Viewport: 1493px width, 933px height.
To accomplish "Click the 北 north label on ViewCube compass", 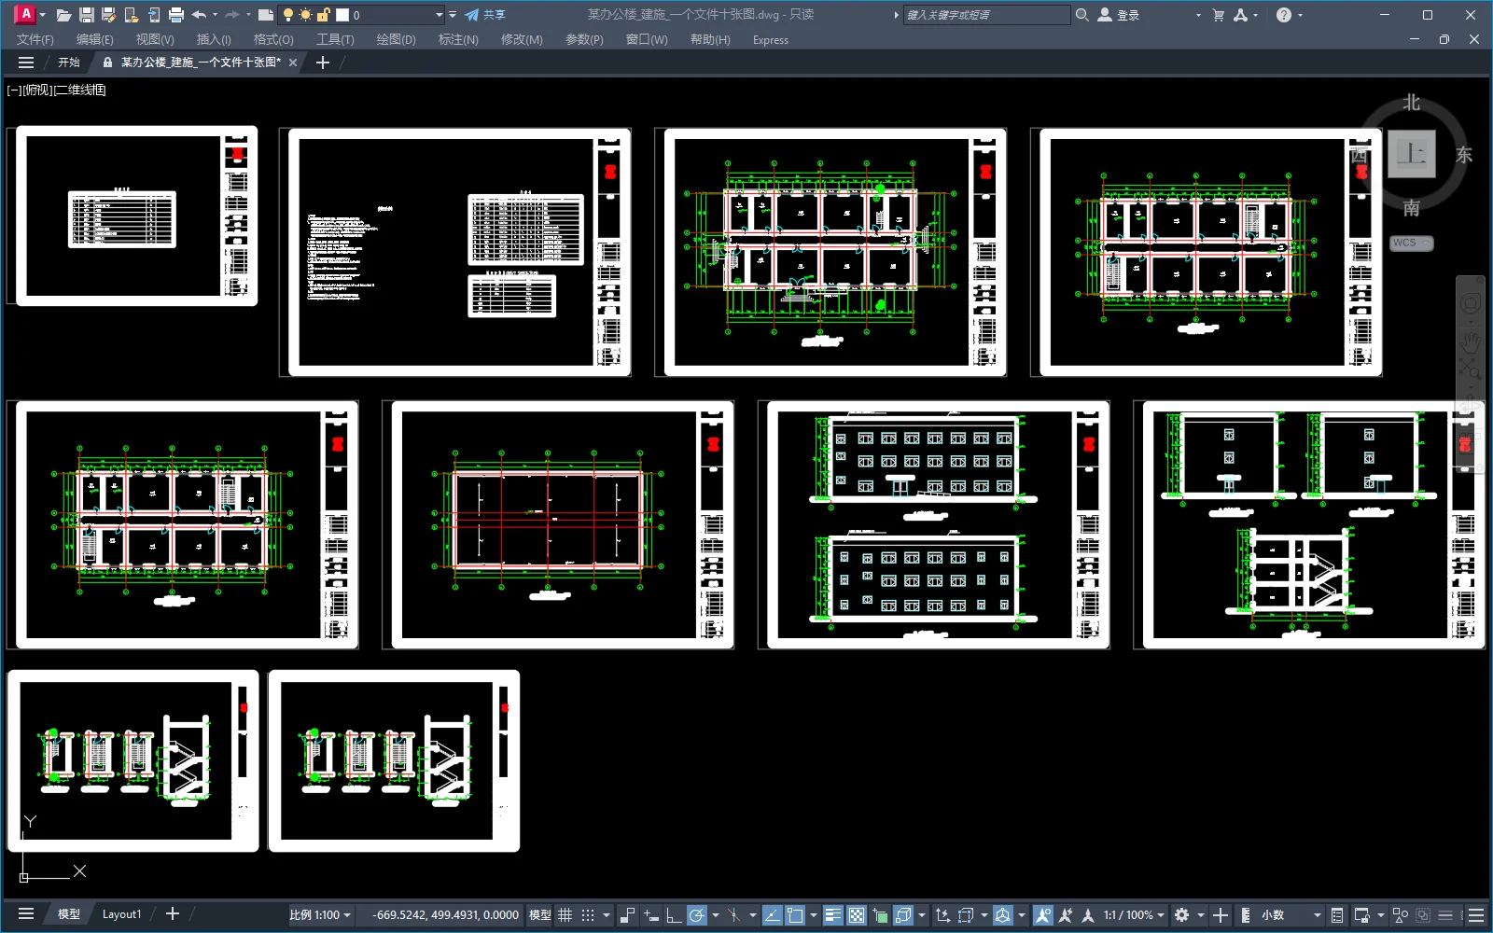I will [1412, 103].
